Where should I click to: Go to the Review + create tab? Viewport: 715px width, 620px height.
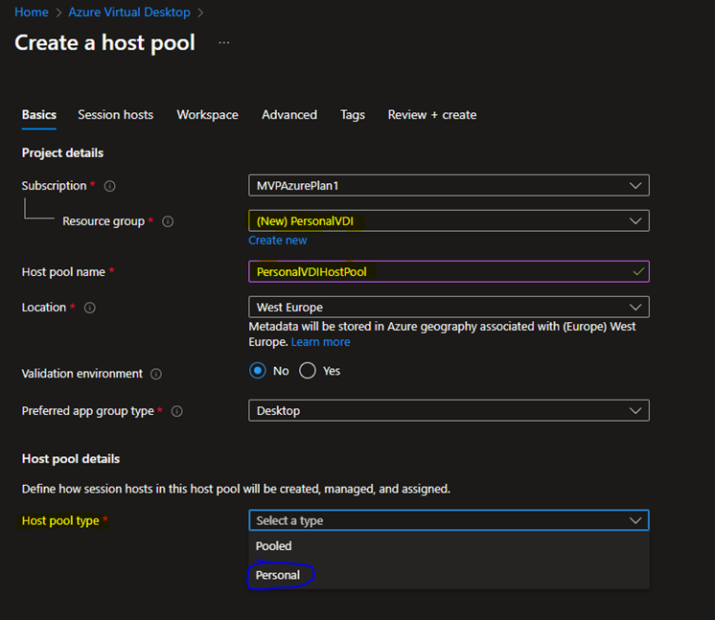431,115
